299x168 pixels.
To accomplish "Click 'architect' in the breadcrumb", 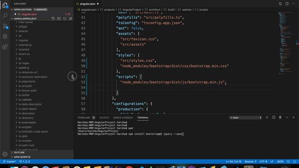I will [x=155, y=10].
